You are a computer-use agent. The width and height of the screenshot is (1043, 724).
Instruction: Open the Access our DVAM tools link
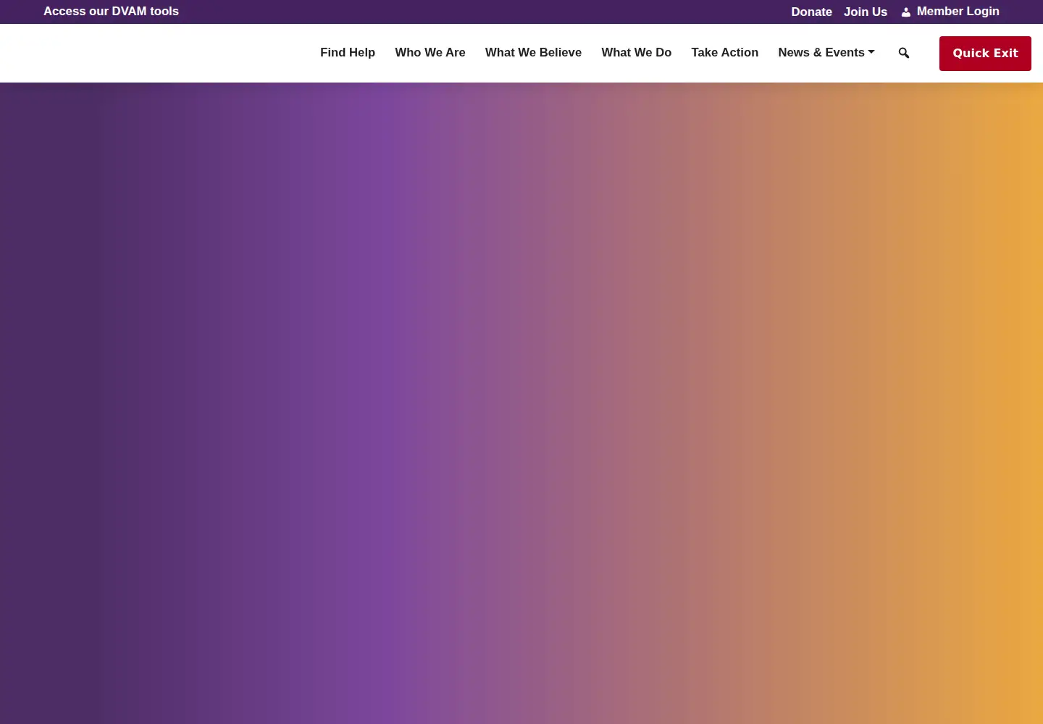click(111, 11)
